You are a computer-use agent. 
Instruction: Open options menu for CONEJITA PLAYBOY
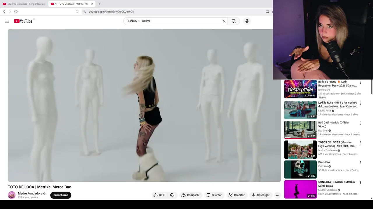361,183
